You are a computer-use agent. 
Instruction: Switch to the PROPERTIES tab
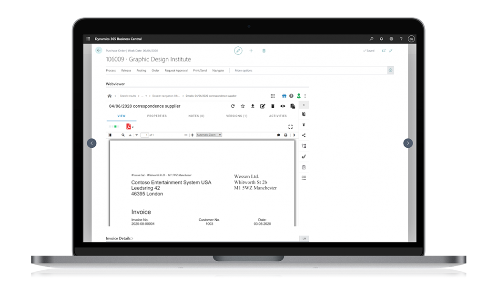pos(157,116)
